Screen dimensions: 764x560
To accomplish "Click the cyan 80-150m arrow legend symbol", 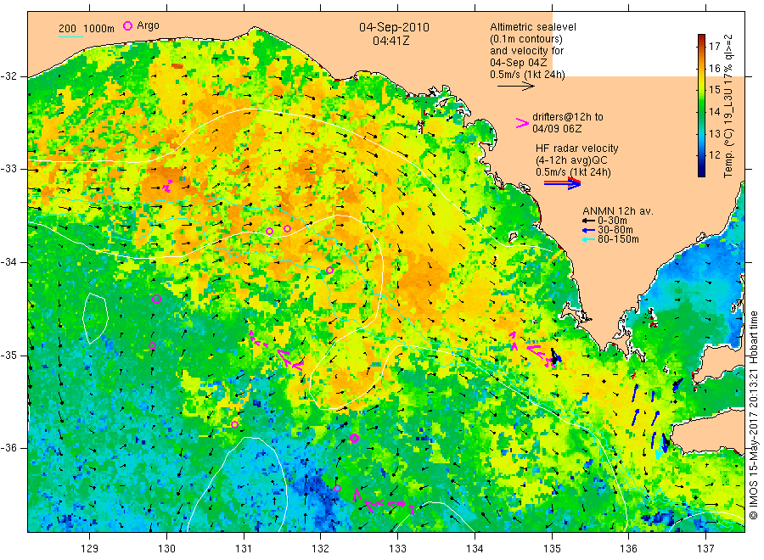I will (x=588, y=239).
